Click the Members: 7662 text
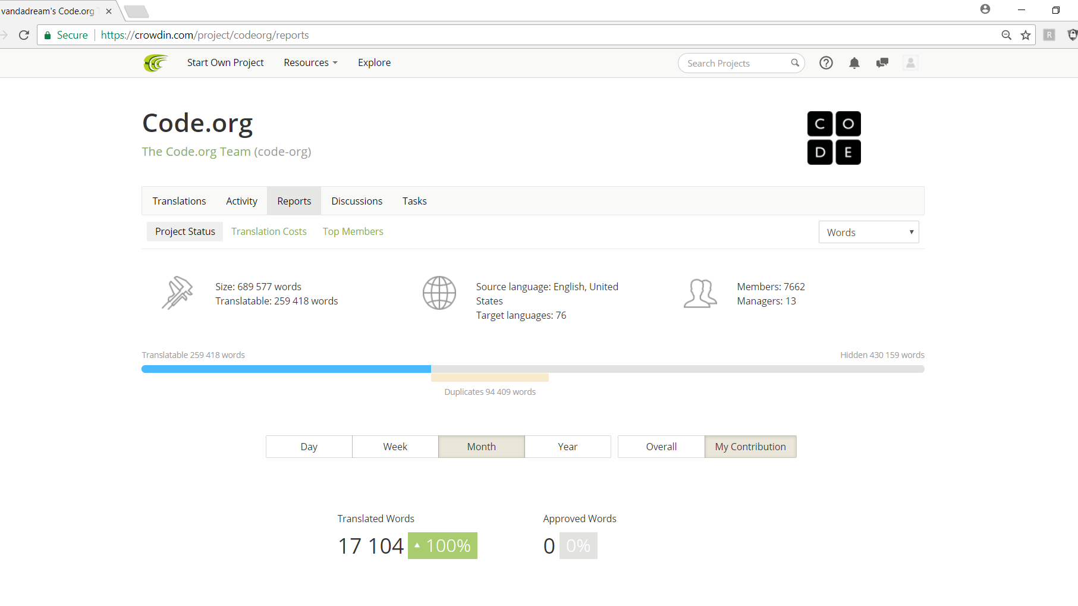 pos(771,287)
